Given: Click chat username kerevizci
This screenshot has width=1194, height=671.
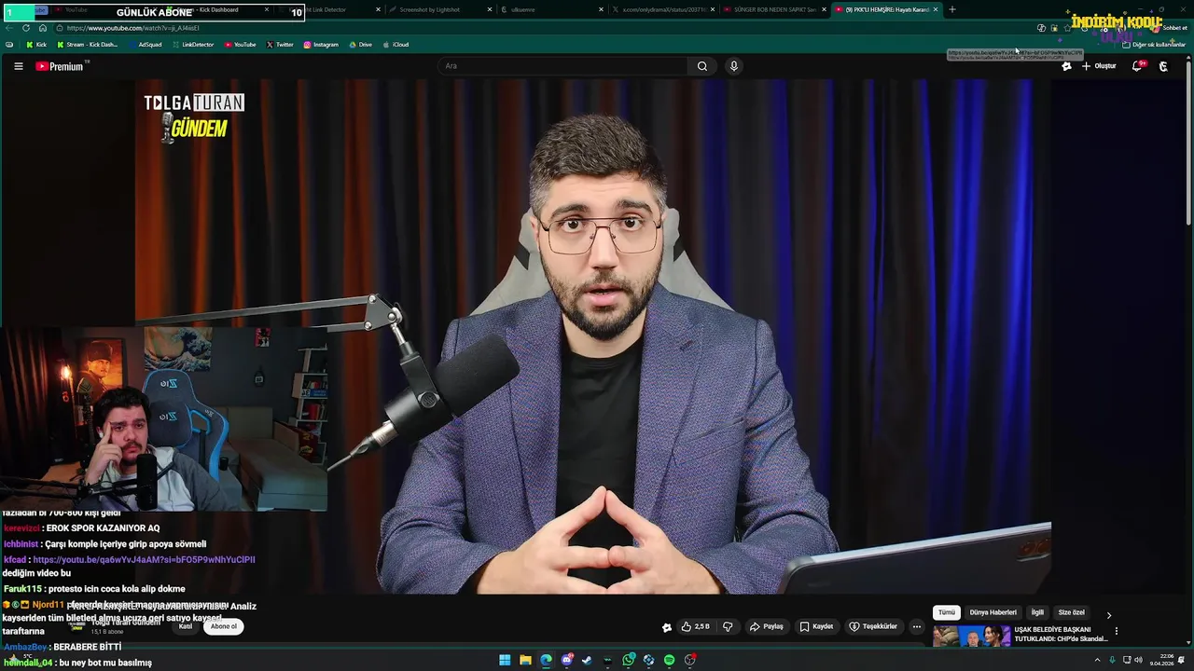Looking at the screenshot, I should (x=21, y=528).
